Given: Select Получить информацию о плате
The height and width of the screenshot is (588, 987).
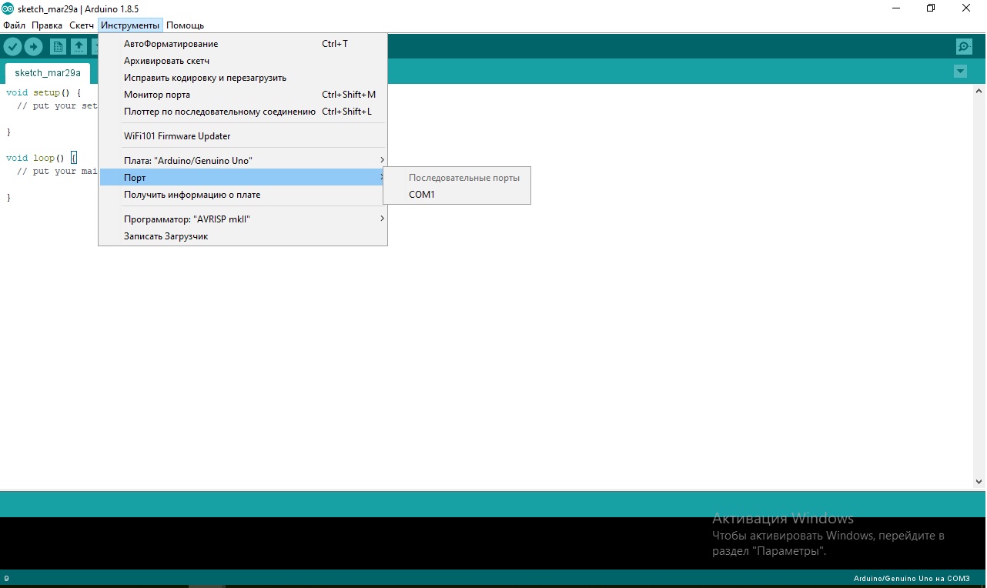Looking at the screenshot, I should pyautogui.click(x=243, y=195).
